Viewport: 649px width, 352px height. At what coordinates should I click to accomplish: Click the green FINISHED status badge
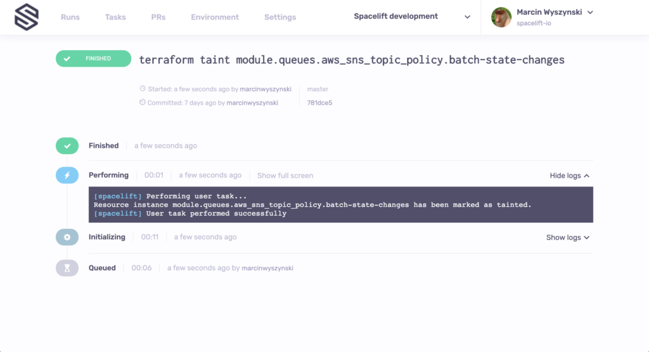pos(94,59)
